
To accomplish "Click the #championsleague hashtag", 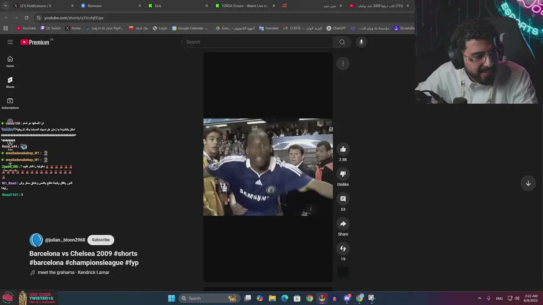I will (x=94, y=263).
